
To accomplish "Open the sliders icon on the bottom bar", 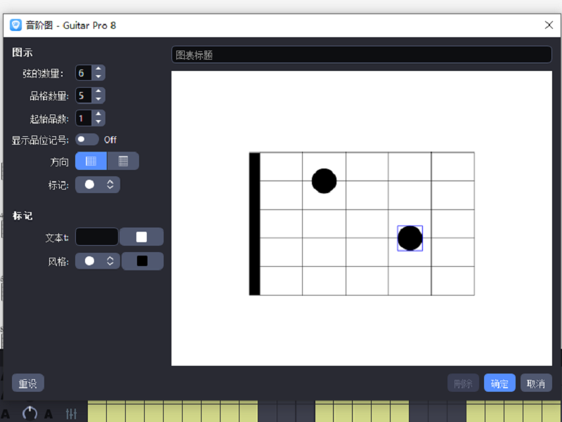I will click(70, 414).
